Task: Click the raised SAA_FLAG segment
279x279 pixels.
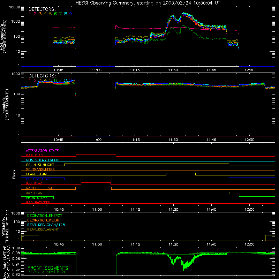Action: click(96, 182)
